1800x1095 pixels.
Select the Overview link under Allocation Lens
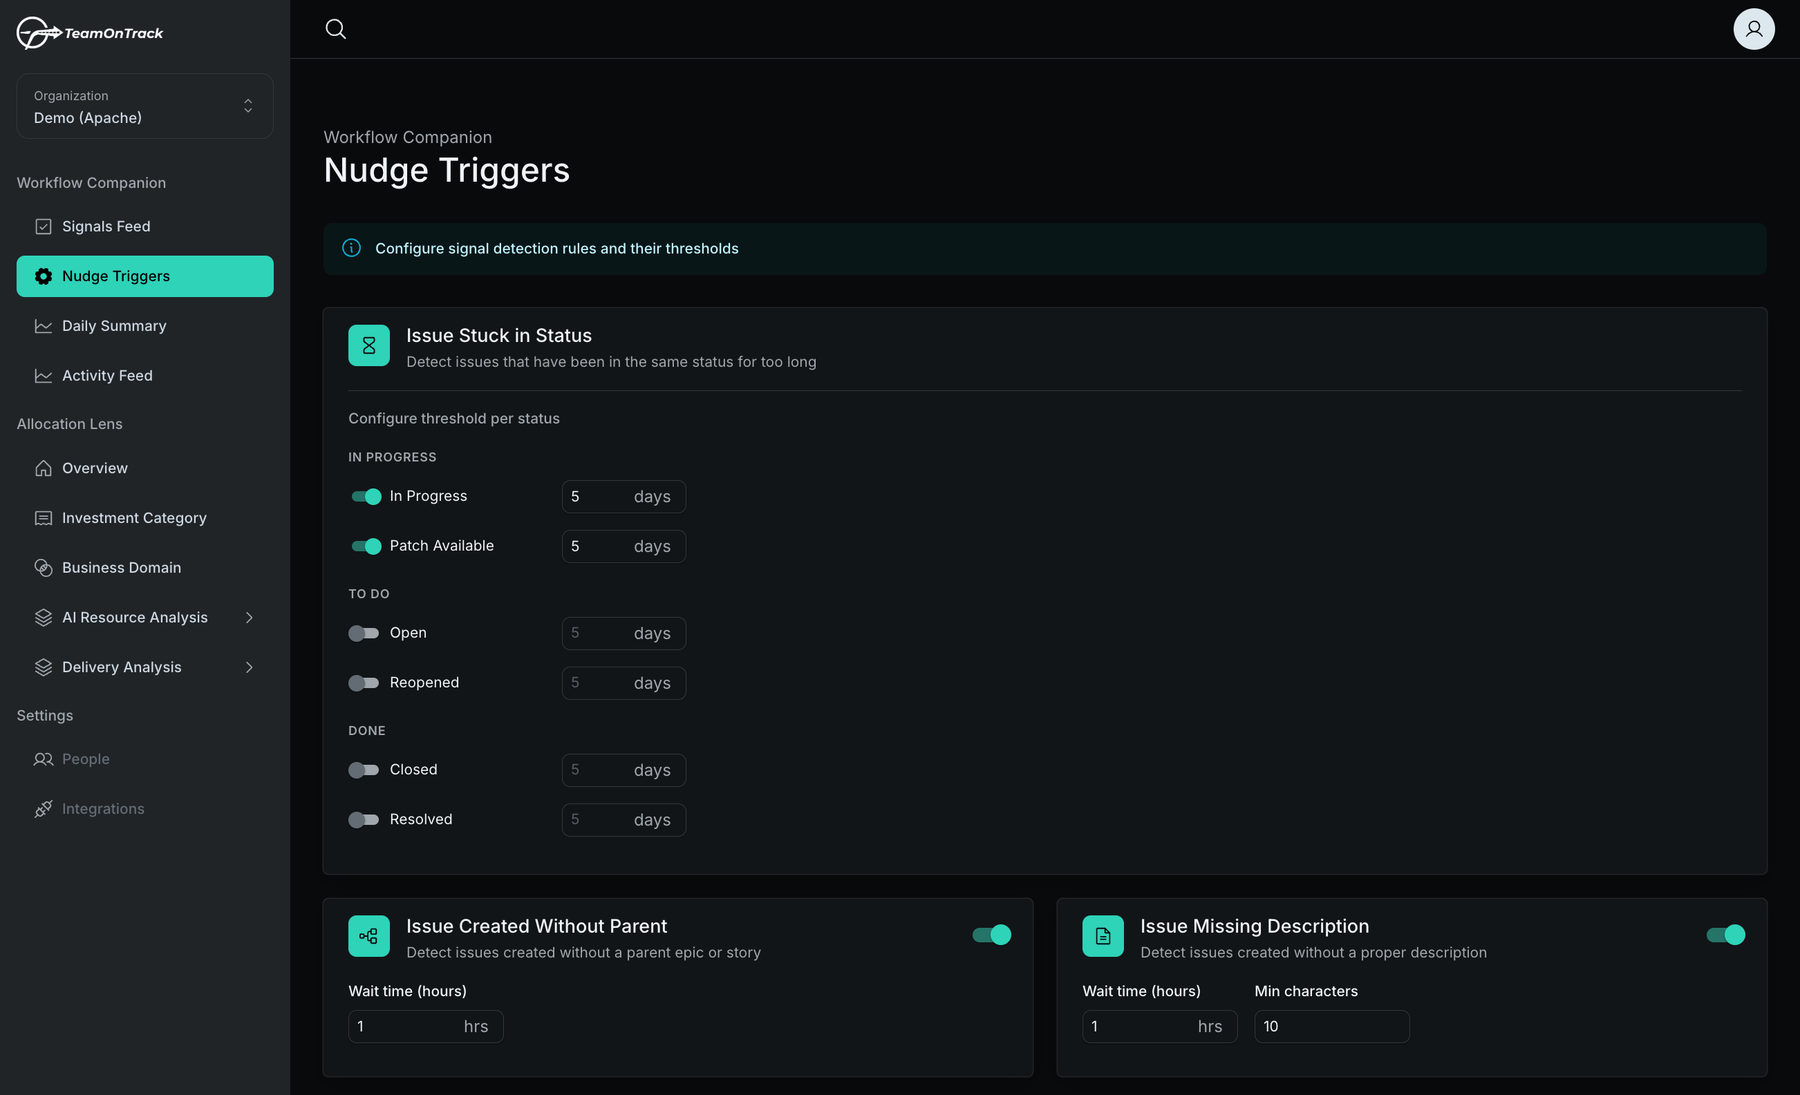pyautogui.click(x=94, y=468)
